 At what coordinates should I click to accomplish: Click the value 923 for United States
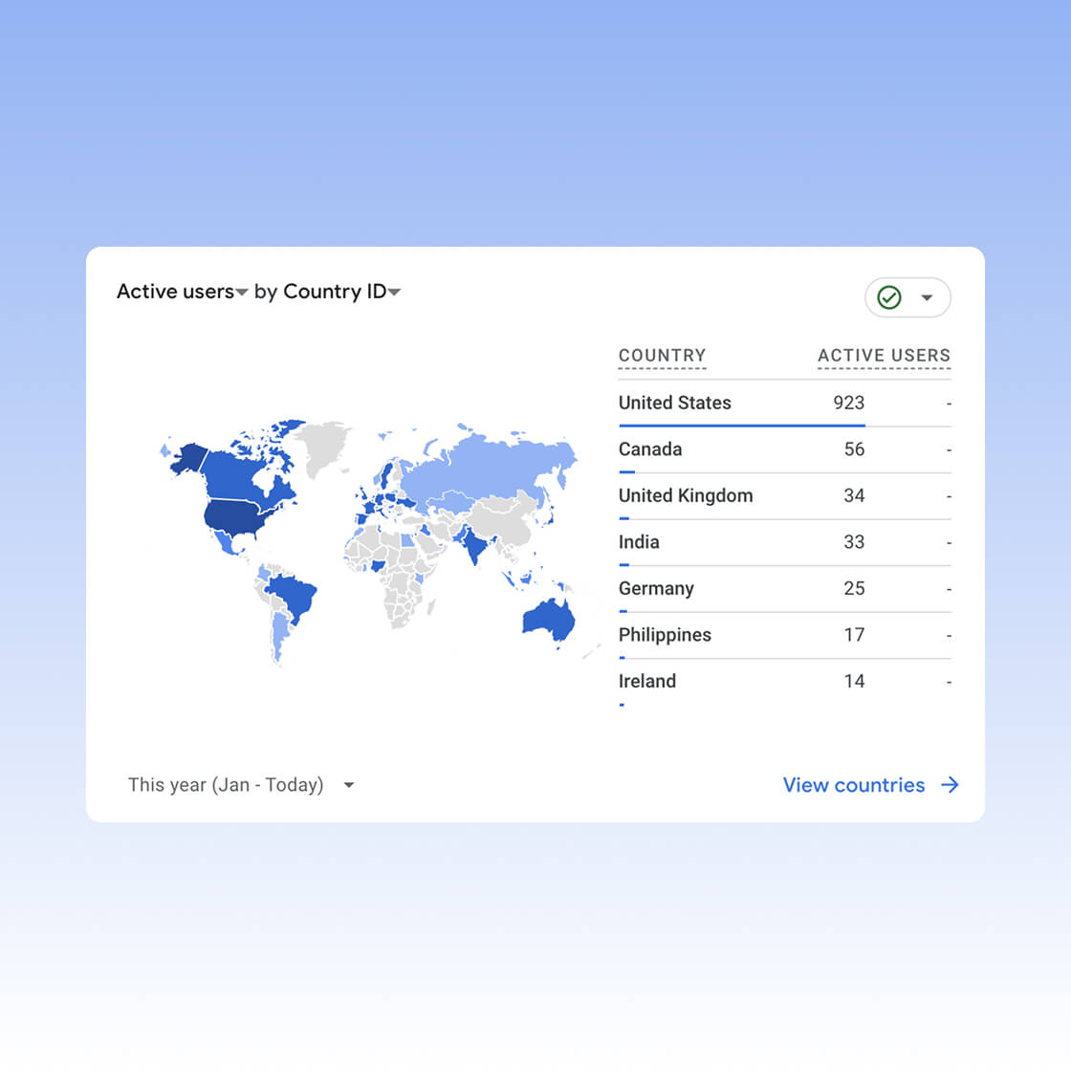[848, 403]
